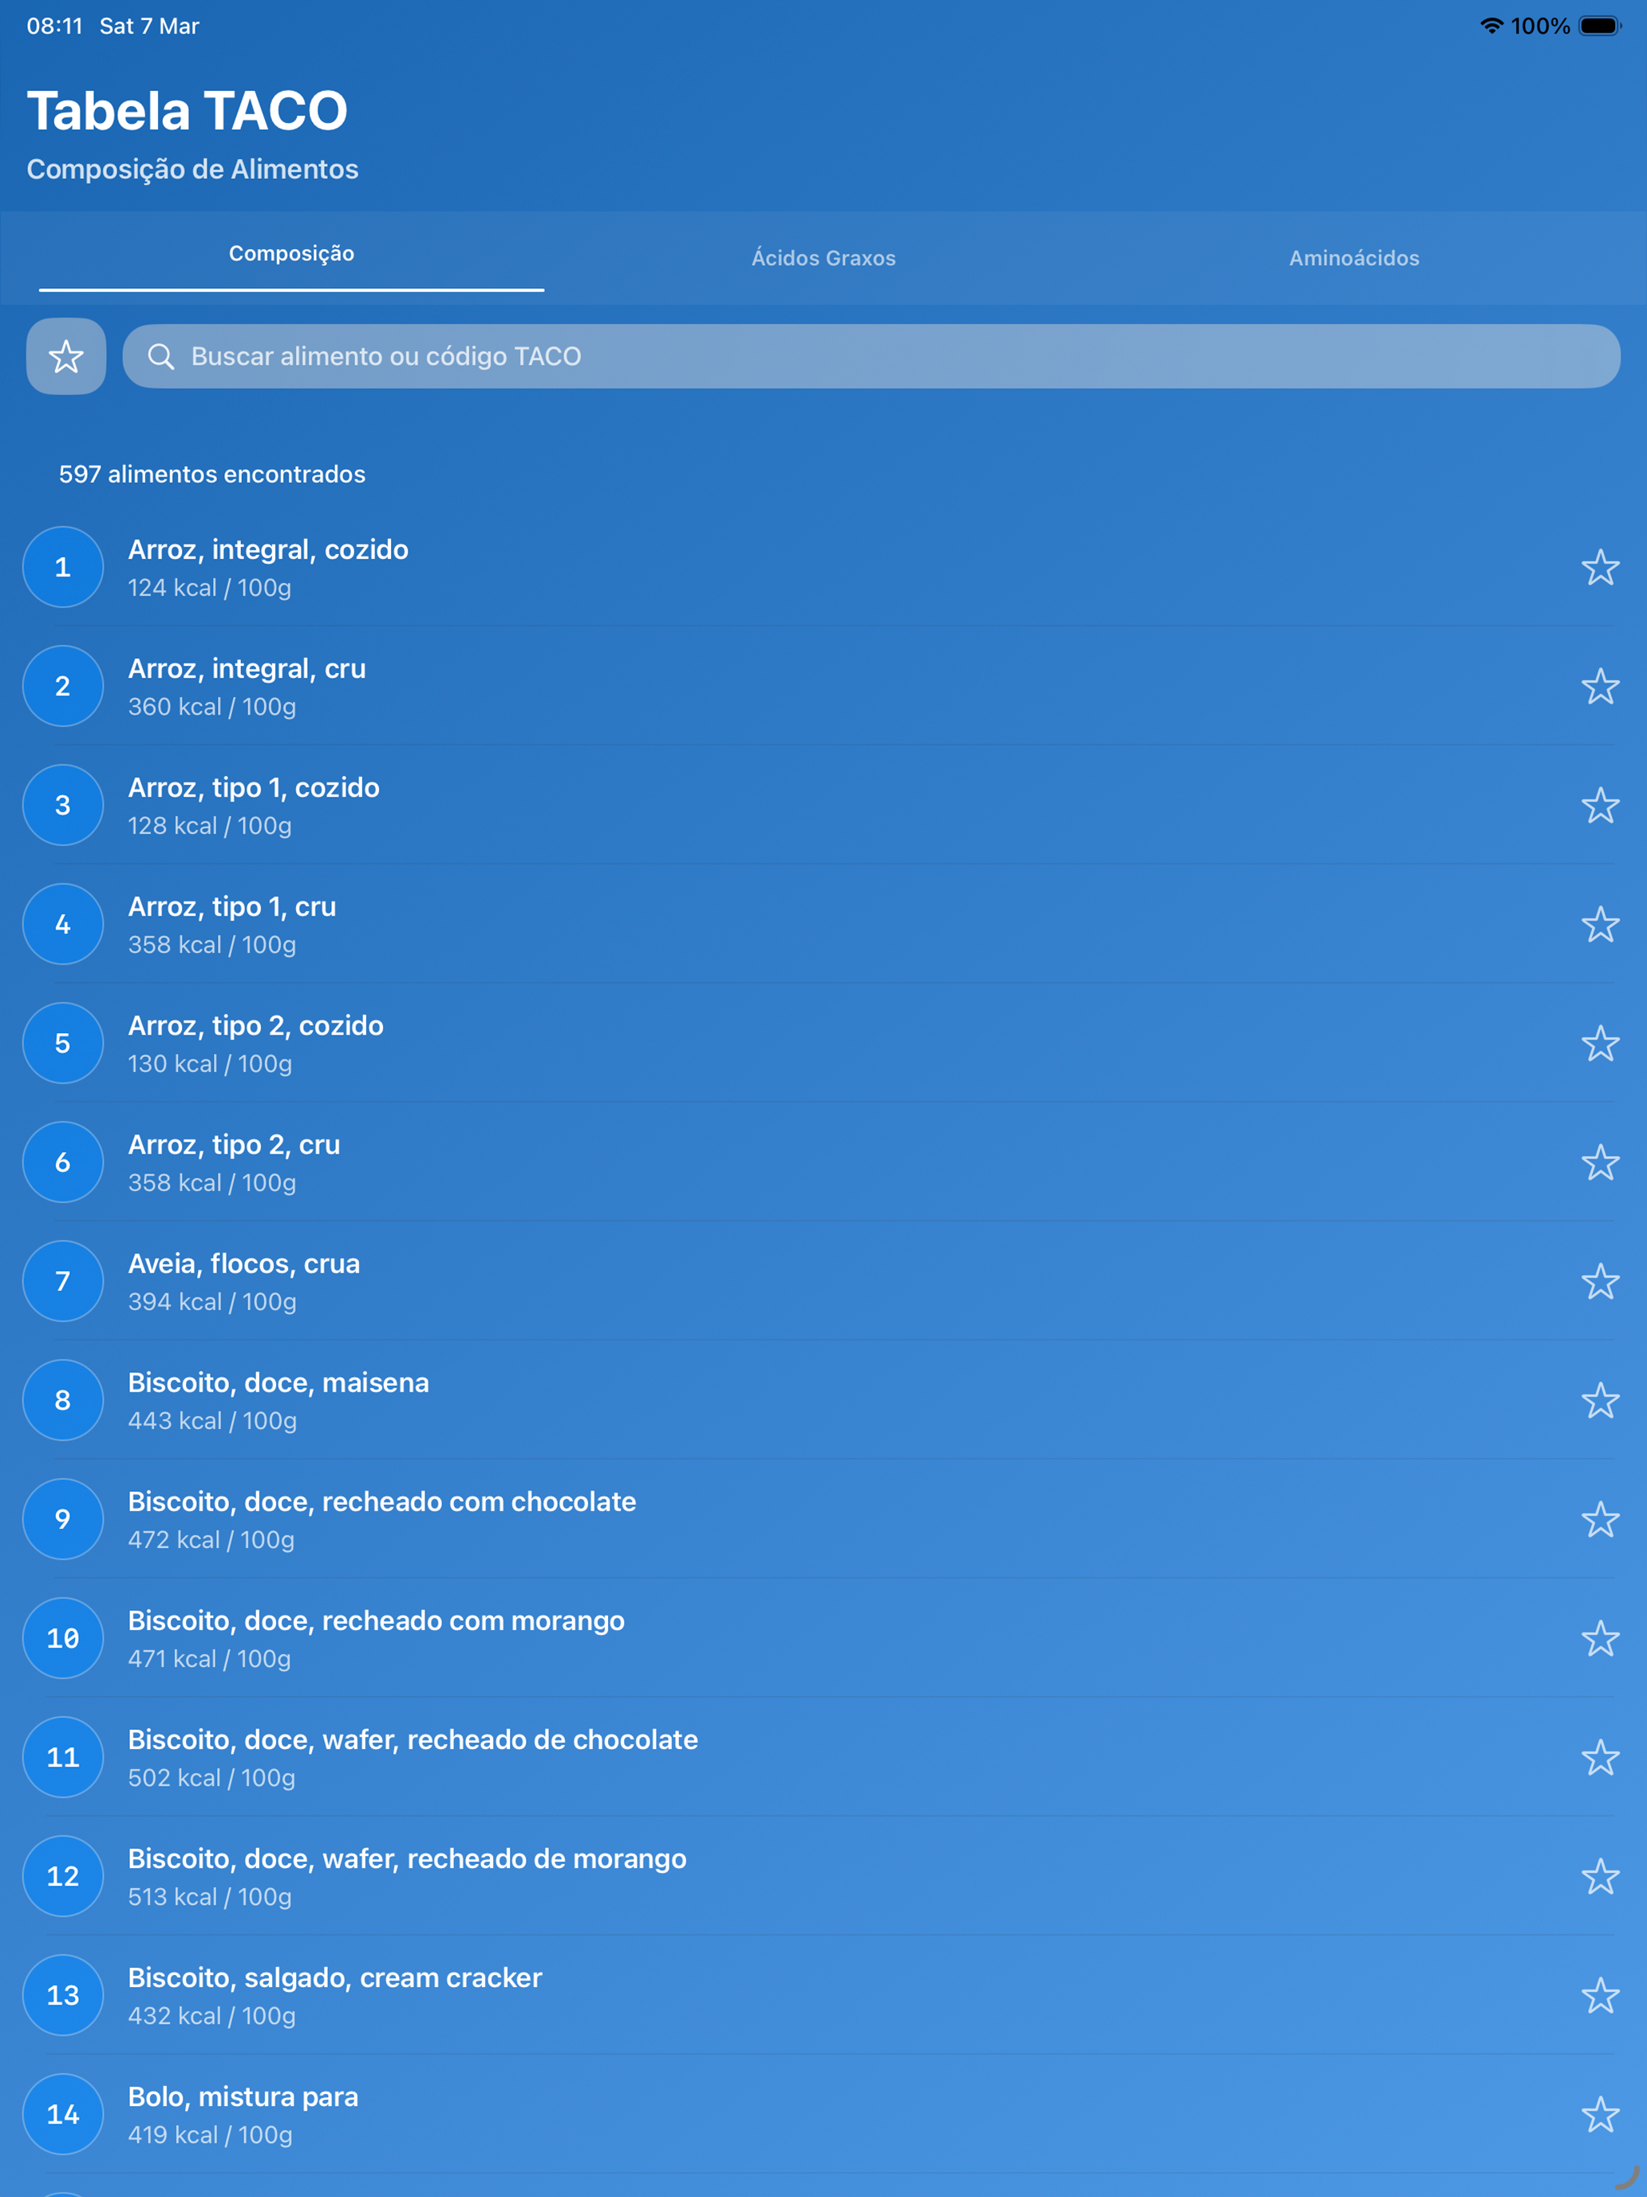Tap star for Arroz, tipo 1, cru
The width and height of the screenshot is (1647, 2197).
(x=1601, y=924)
